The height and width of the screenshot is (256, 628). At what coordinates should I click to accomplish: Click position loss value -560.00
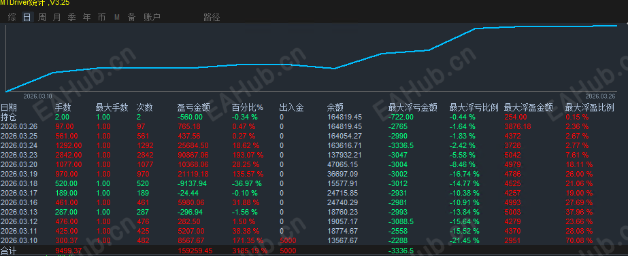click(x=190, y=117)
